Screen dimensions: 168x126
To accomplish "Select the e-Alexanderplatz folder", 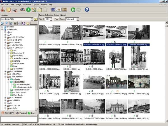I will 23,84.
